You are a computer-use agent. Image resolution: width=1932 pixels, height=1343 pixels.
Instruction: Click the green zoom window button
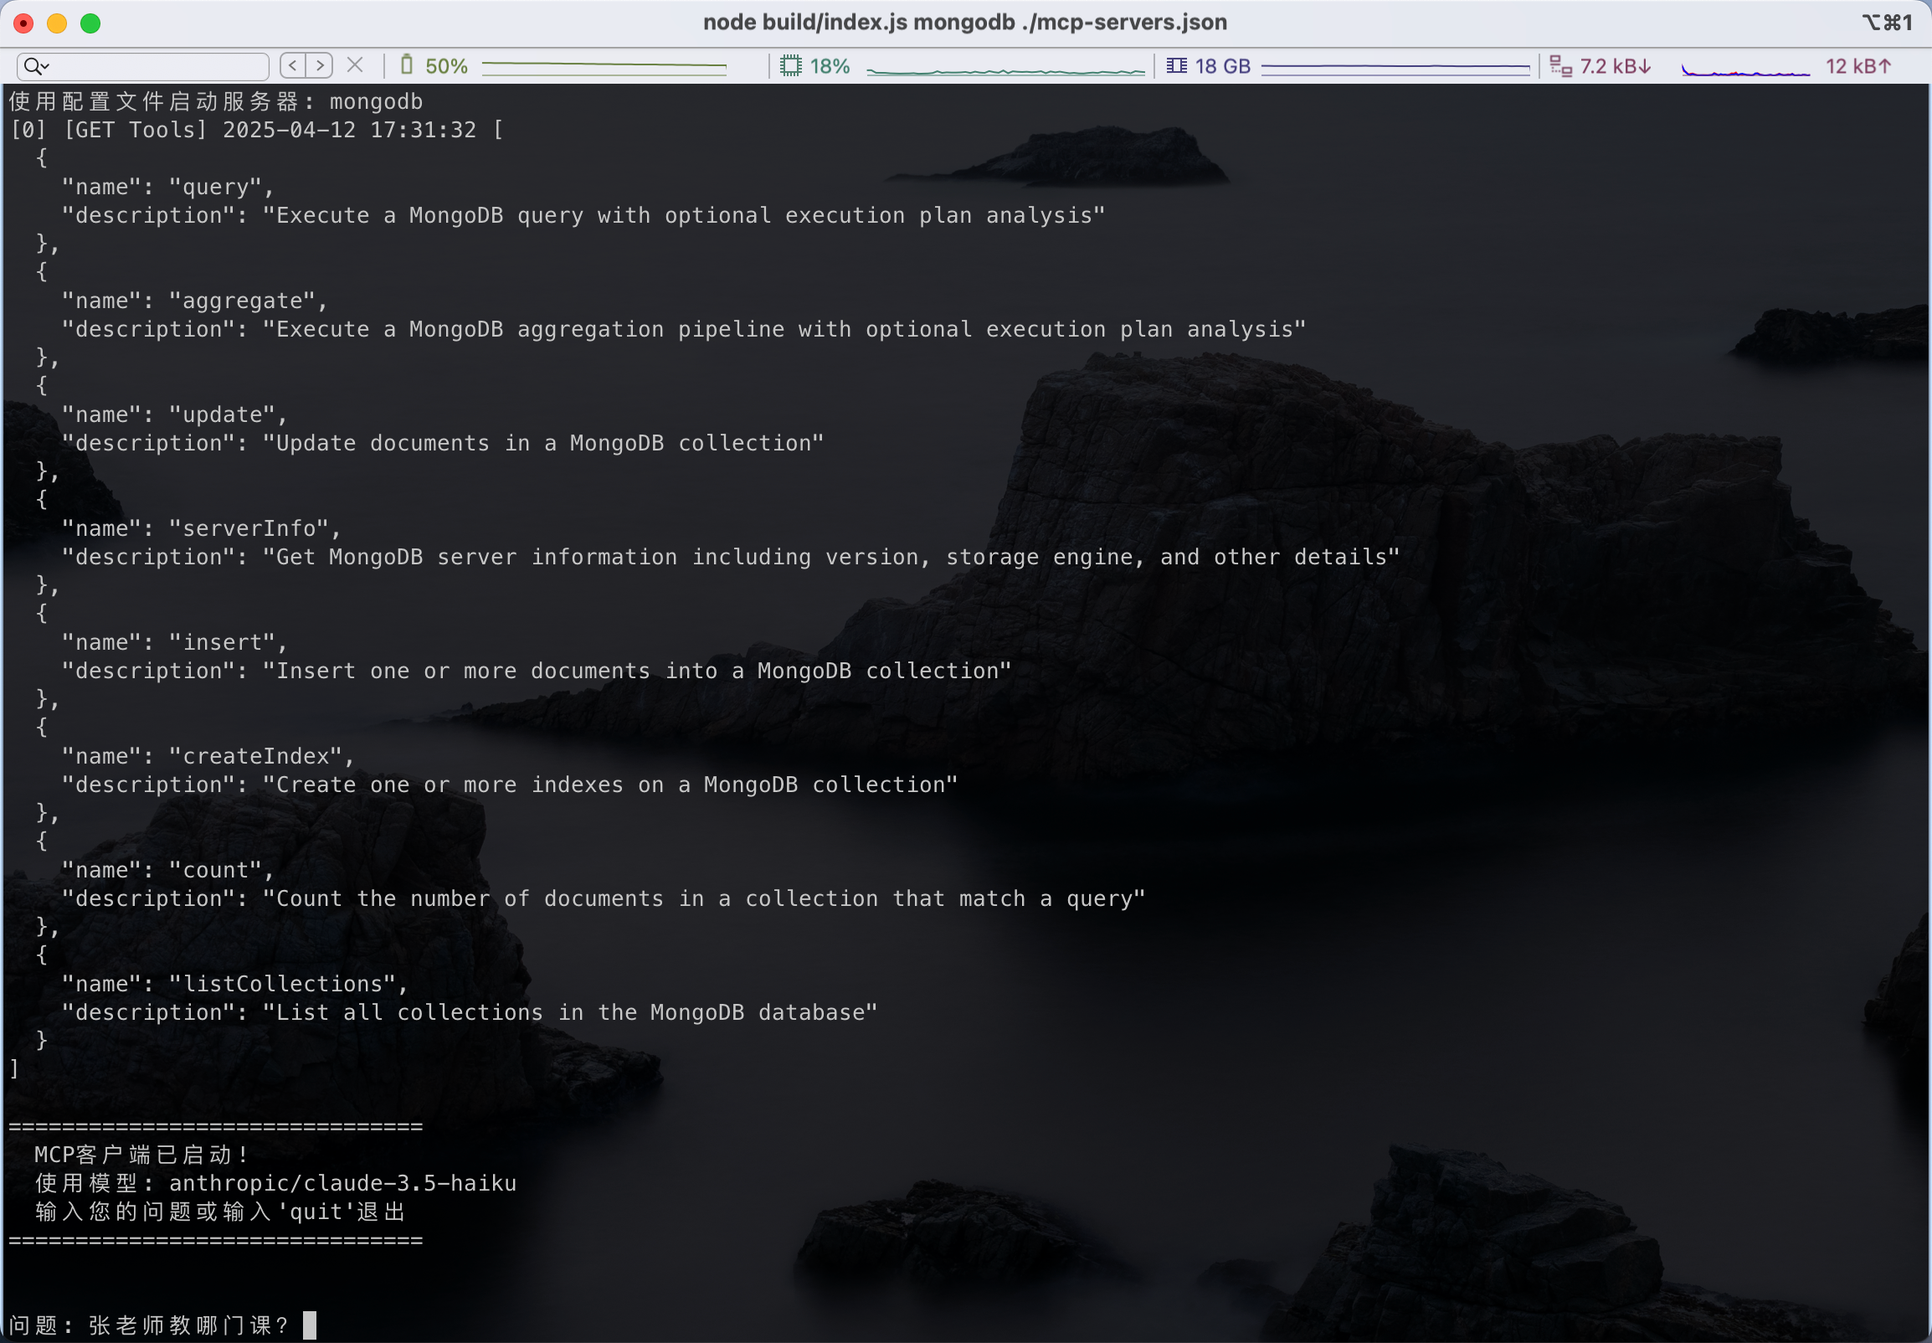[x=91, y=23]
